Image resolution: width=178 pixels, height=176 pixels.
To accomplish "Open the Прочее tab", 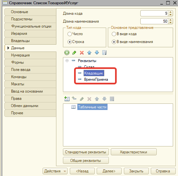I will click(x=30, y=113).
